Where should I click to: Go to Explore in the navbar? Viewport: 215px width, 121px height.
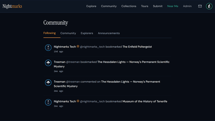pos(91,6)
